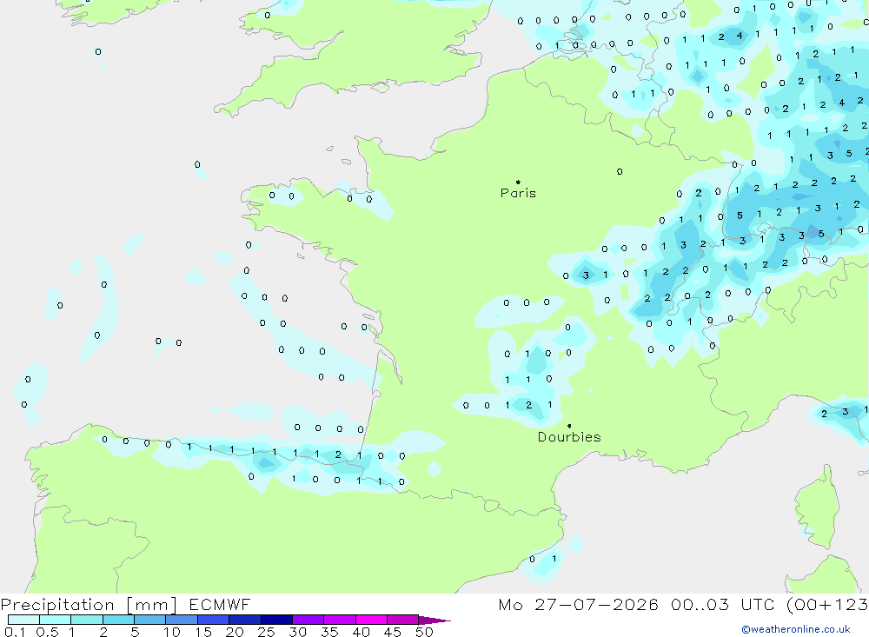Click the 'Mo' weekday abbreviation
Viewport: 869px width, 637px height.
[x=510, y=604]
